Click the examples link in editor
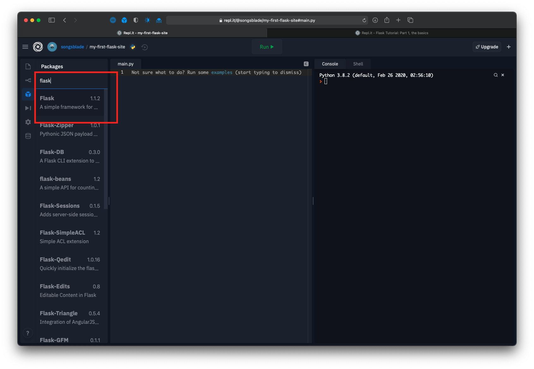Screen dimensions: 534x369 tap(222, 72)
